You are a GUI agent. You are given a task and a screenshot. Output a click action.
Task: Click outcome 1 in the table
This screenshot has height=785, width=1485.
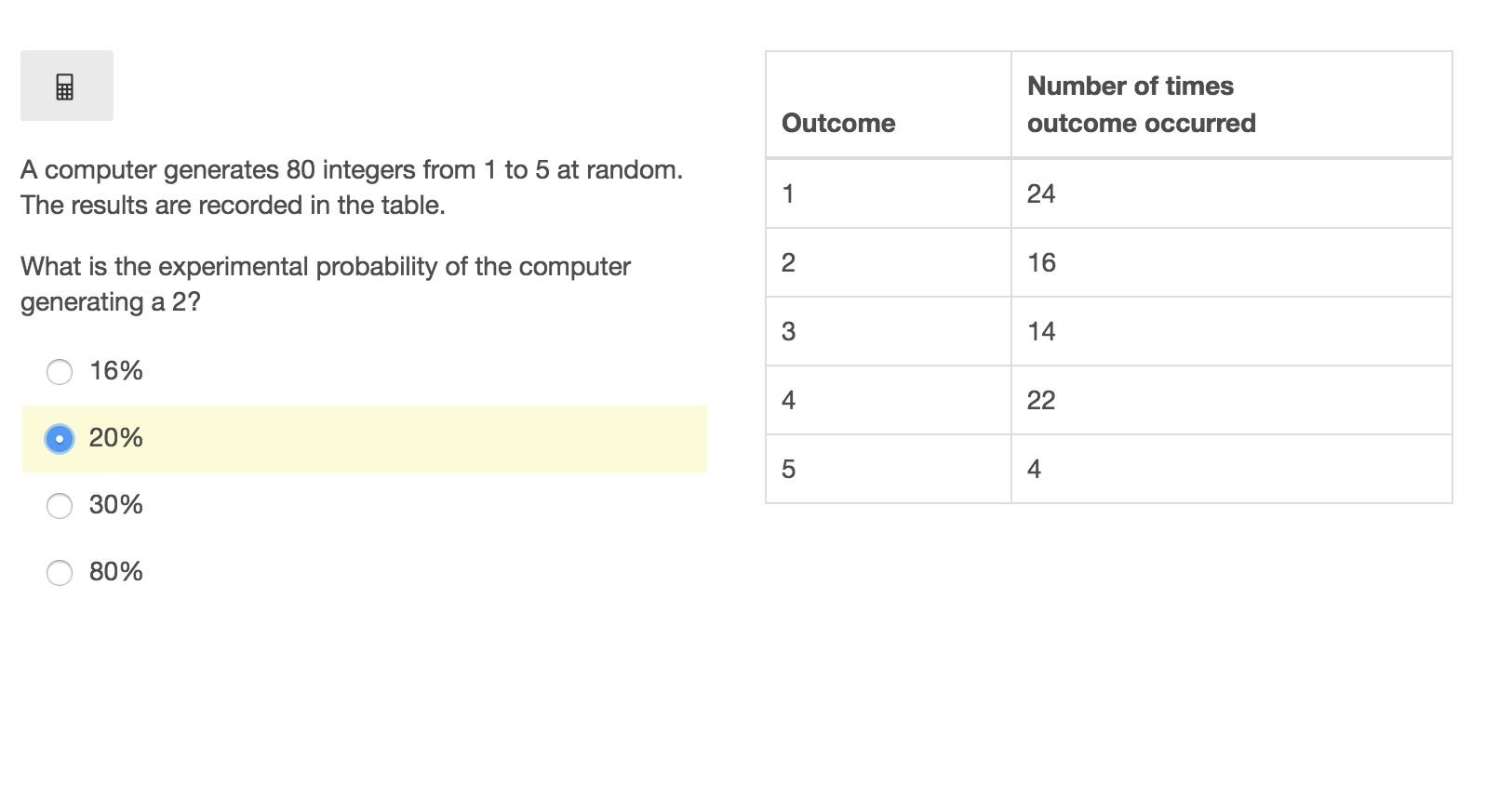click(x=889, y=193)
